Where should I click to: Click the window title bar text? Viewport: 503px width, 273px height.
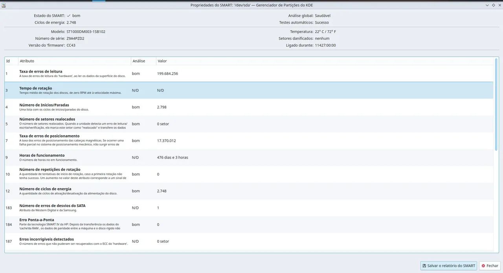[251, 5]
